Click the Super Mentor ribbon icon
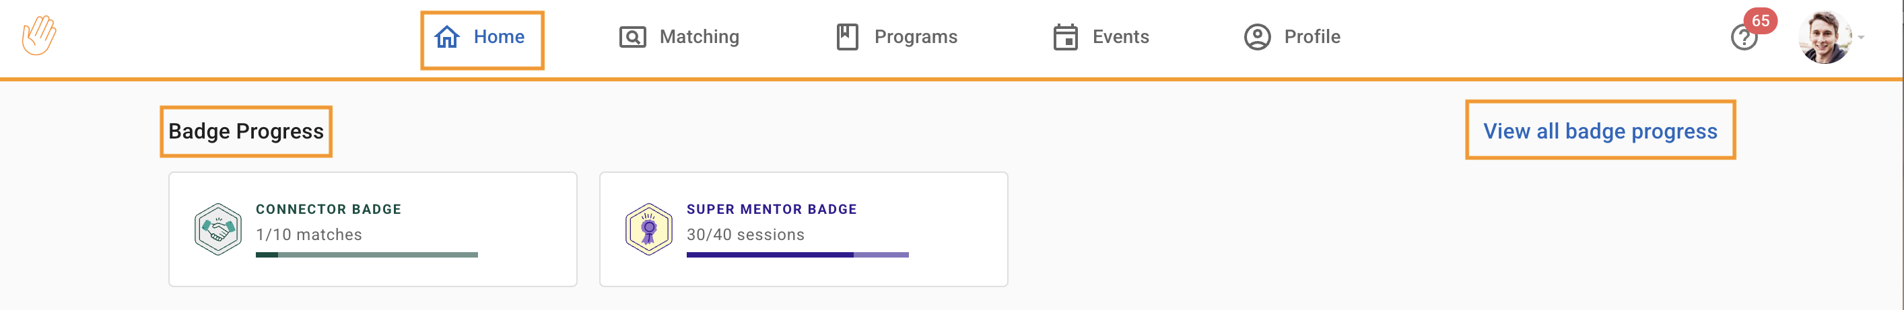The height and width of the screenshot is (310, 1904). [648, 229]
